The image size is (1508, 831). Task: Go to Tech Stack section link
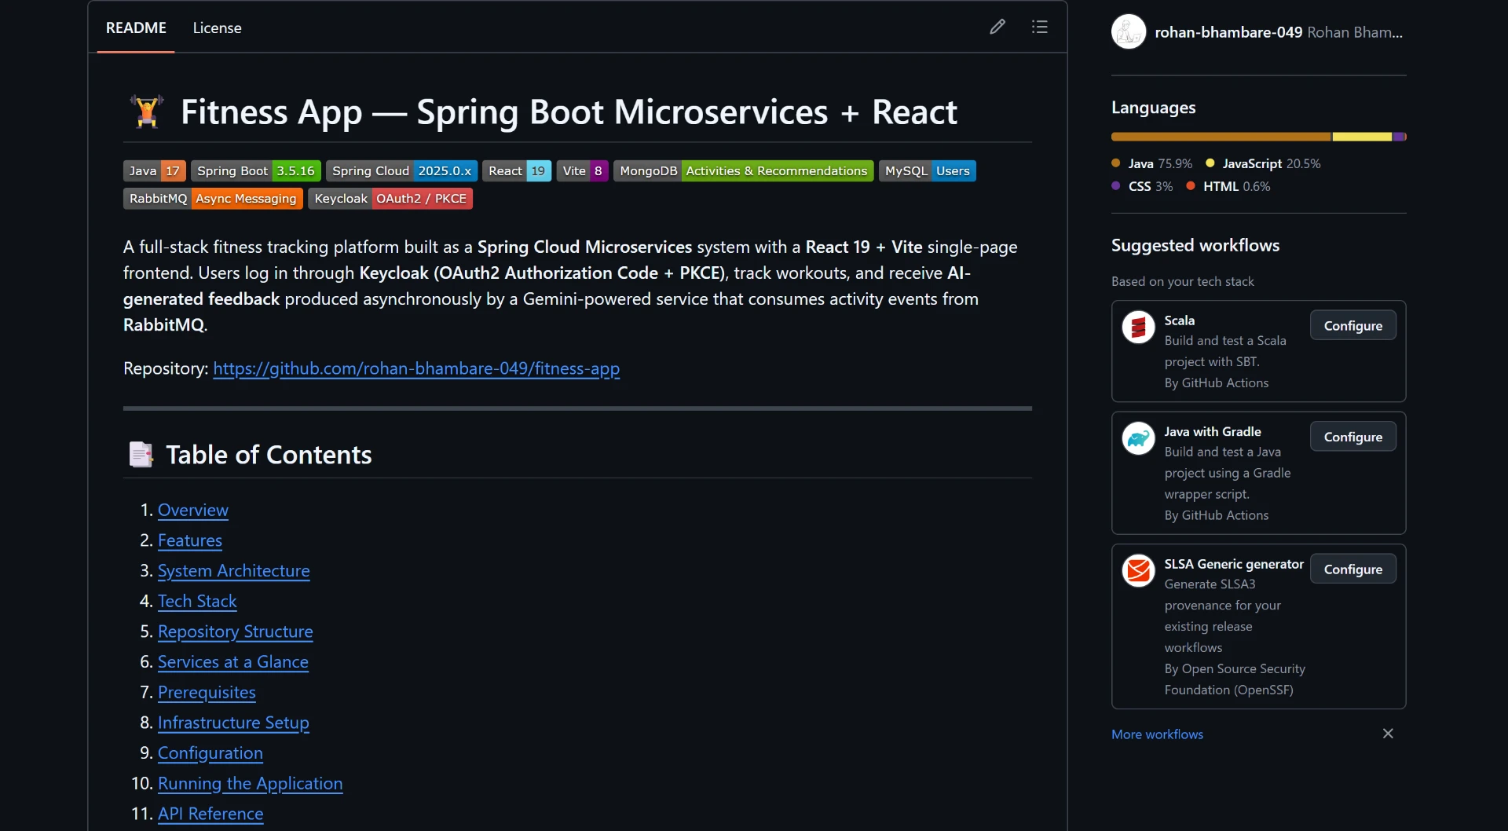197,602
